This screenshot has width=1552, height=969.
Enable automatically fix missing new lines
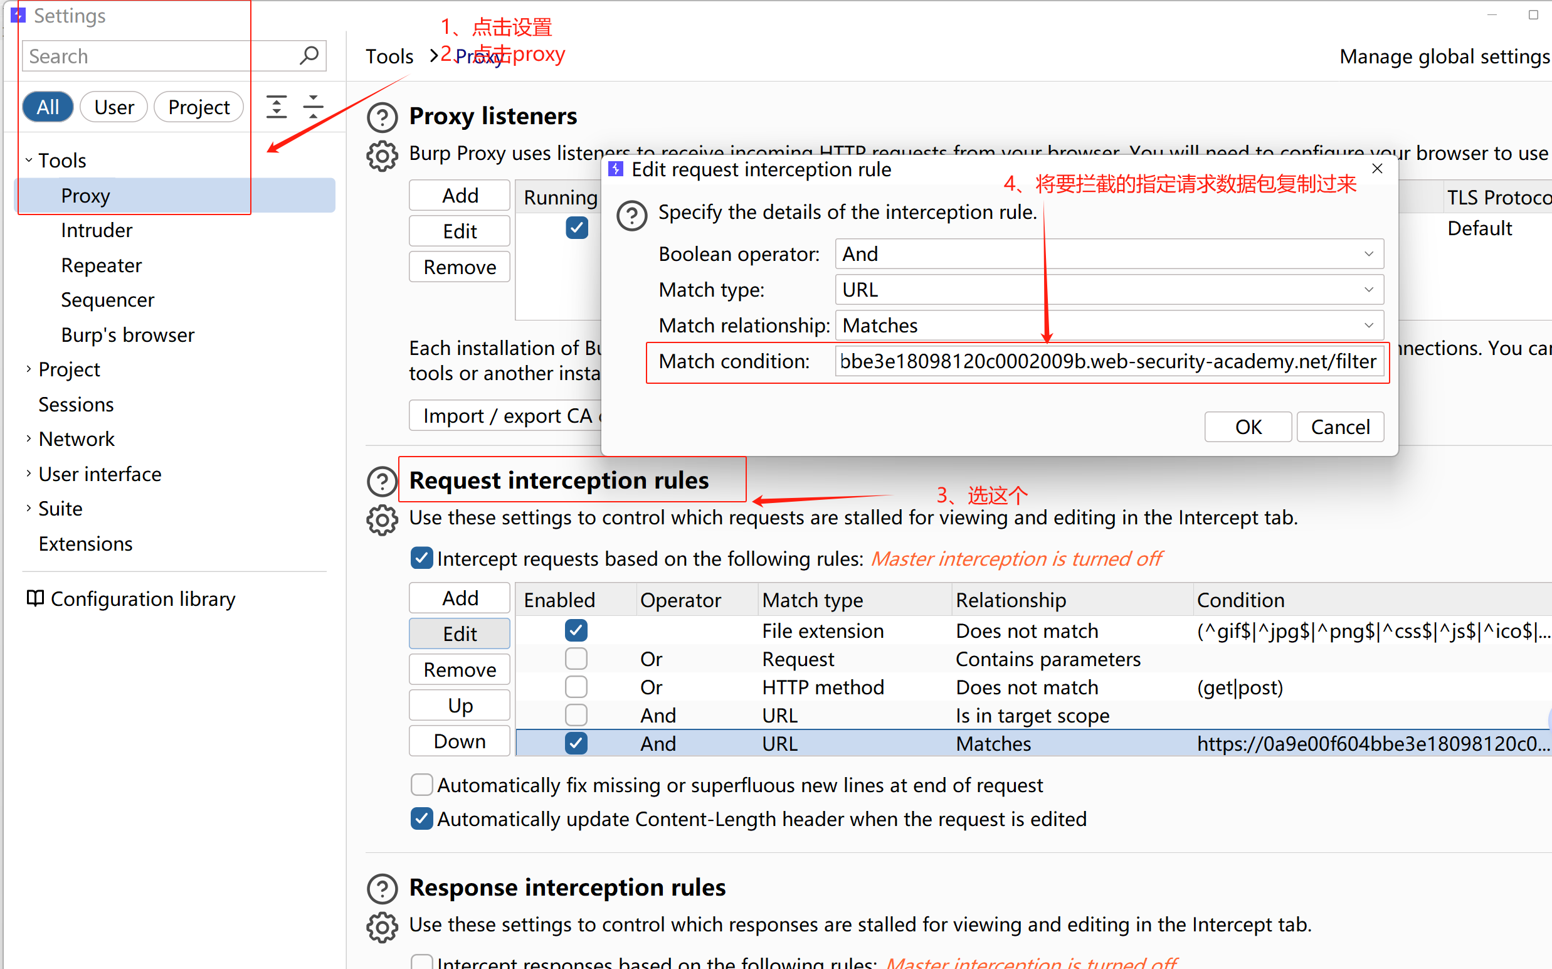[421, 785]
